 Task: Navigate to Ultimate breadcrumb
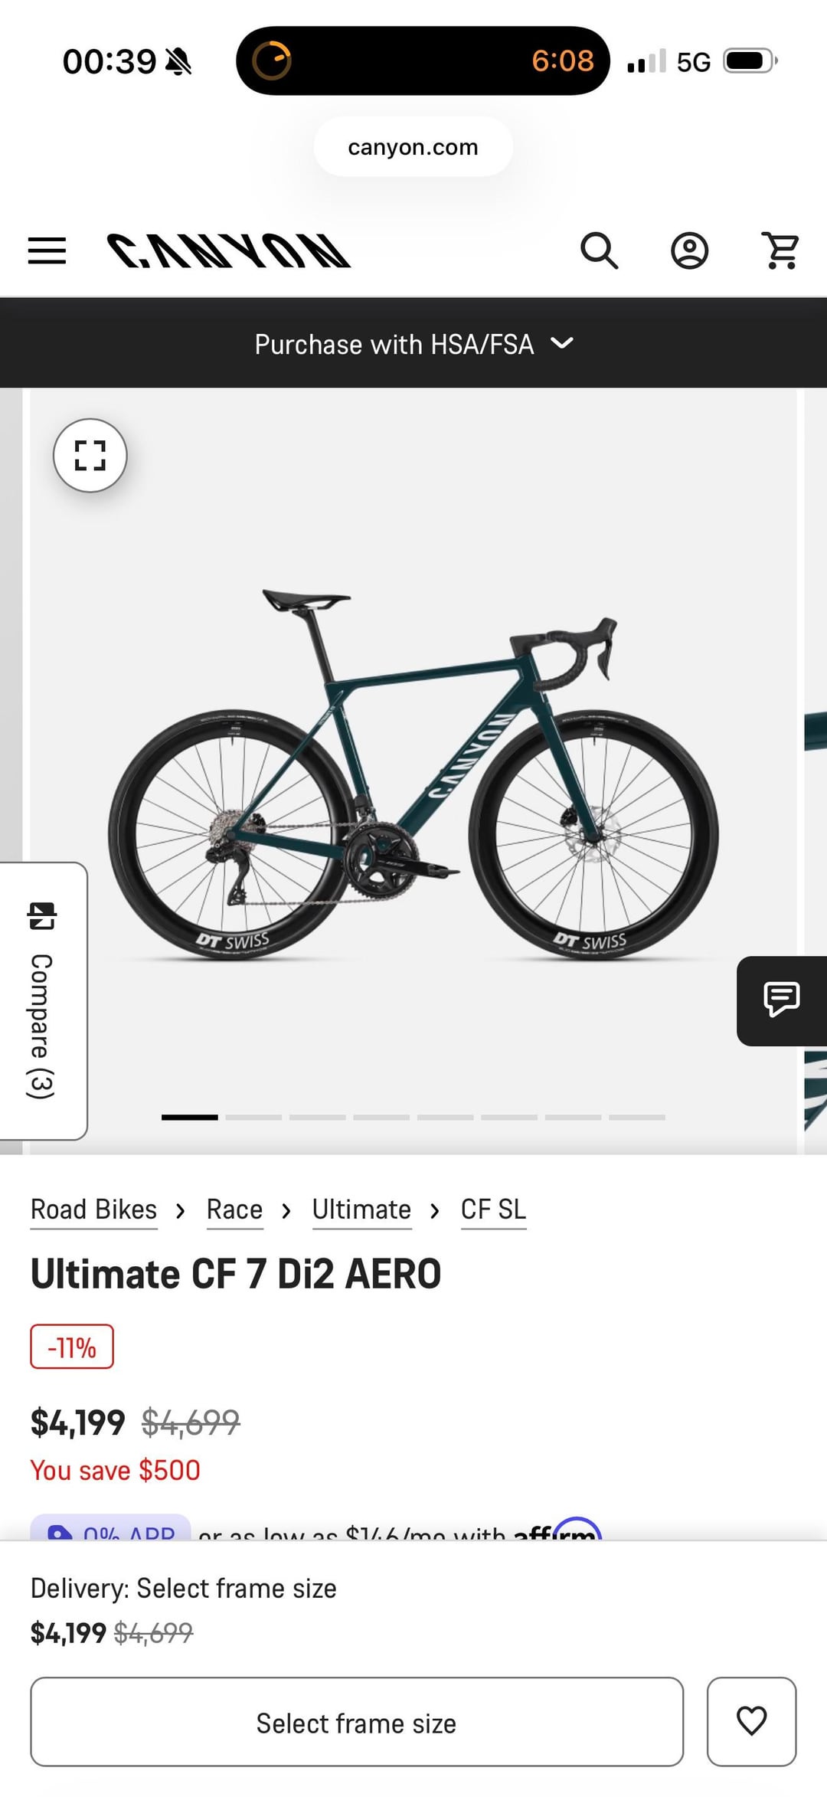tap(361, 1209)
